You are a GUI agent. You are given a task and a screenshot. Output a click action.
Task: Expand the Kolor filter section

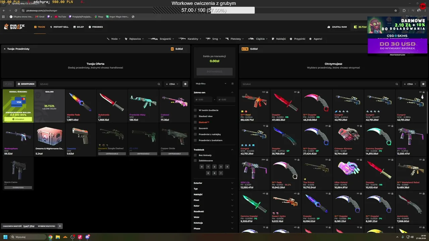point(214,206)
